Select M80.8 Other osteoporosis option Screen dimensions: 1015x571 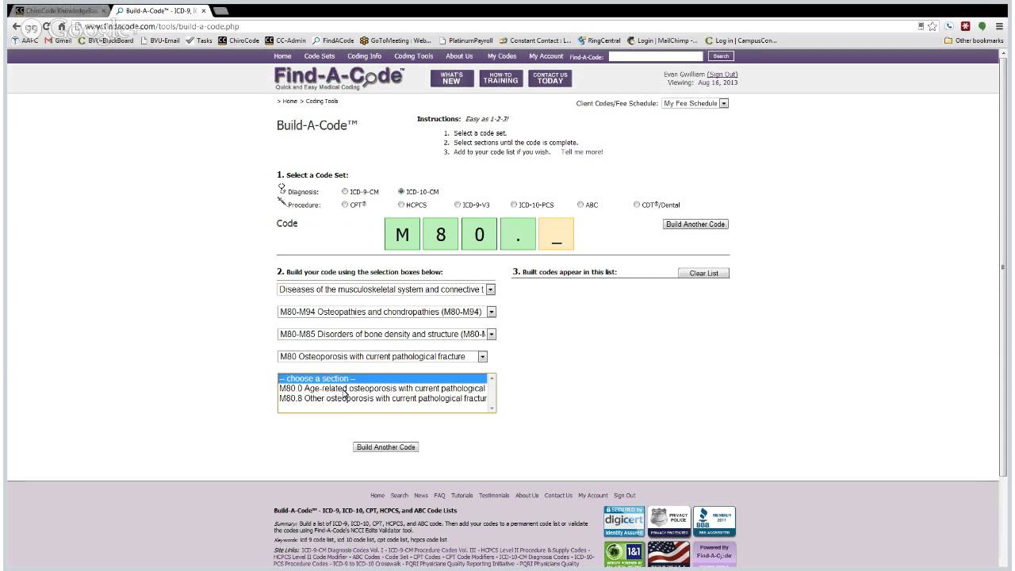coord(382,398)
